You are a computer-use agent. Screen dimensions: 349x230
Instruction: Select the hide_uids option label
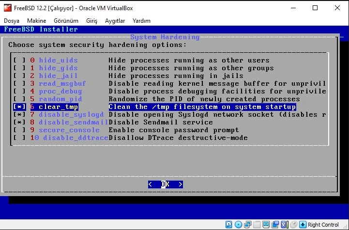pyautogui.click(x=58, y=60)
